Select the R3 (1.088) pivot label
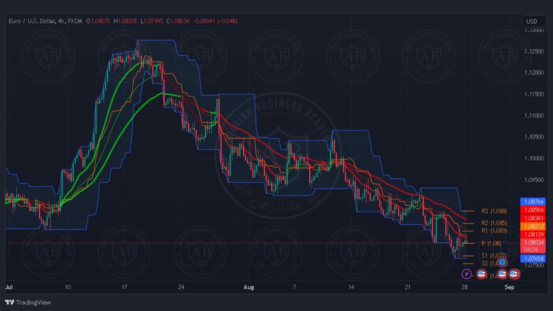The image size is (553, 311). tap(494, 211)
